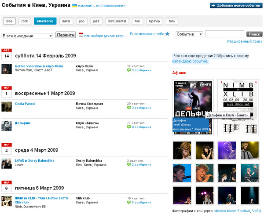Click venue name Xlib club
Screen dimensions: 264x214
click(83, 198)
